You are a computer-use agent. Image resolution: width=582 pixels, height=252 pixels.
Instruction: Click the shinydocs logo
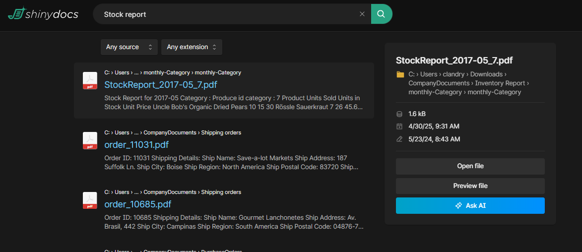point(43,14)
